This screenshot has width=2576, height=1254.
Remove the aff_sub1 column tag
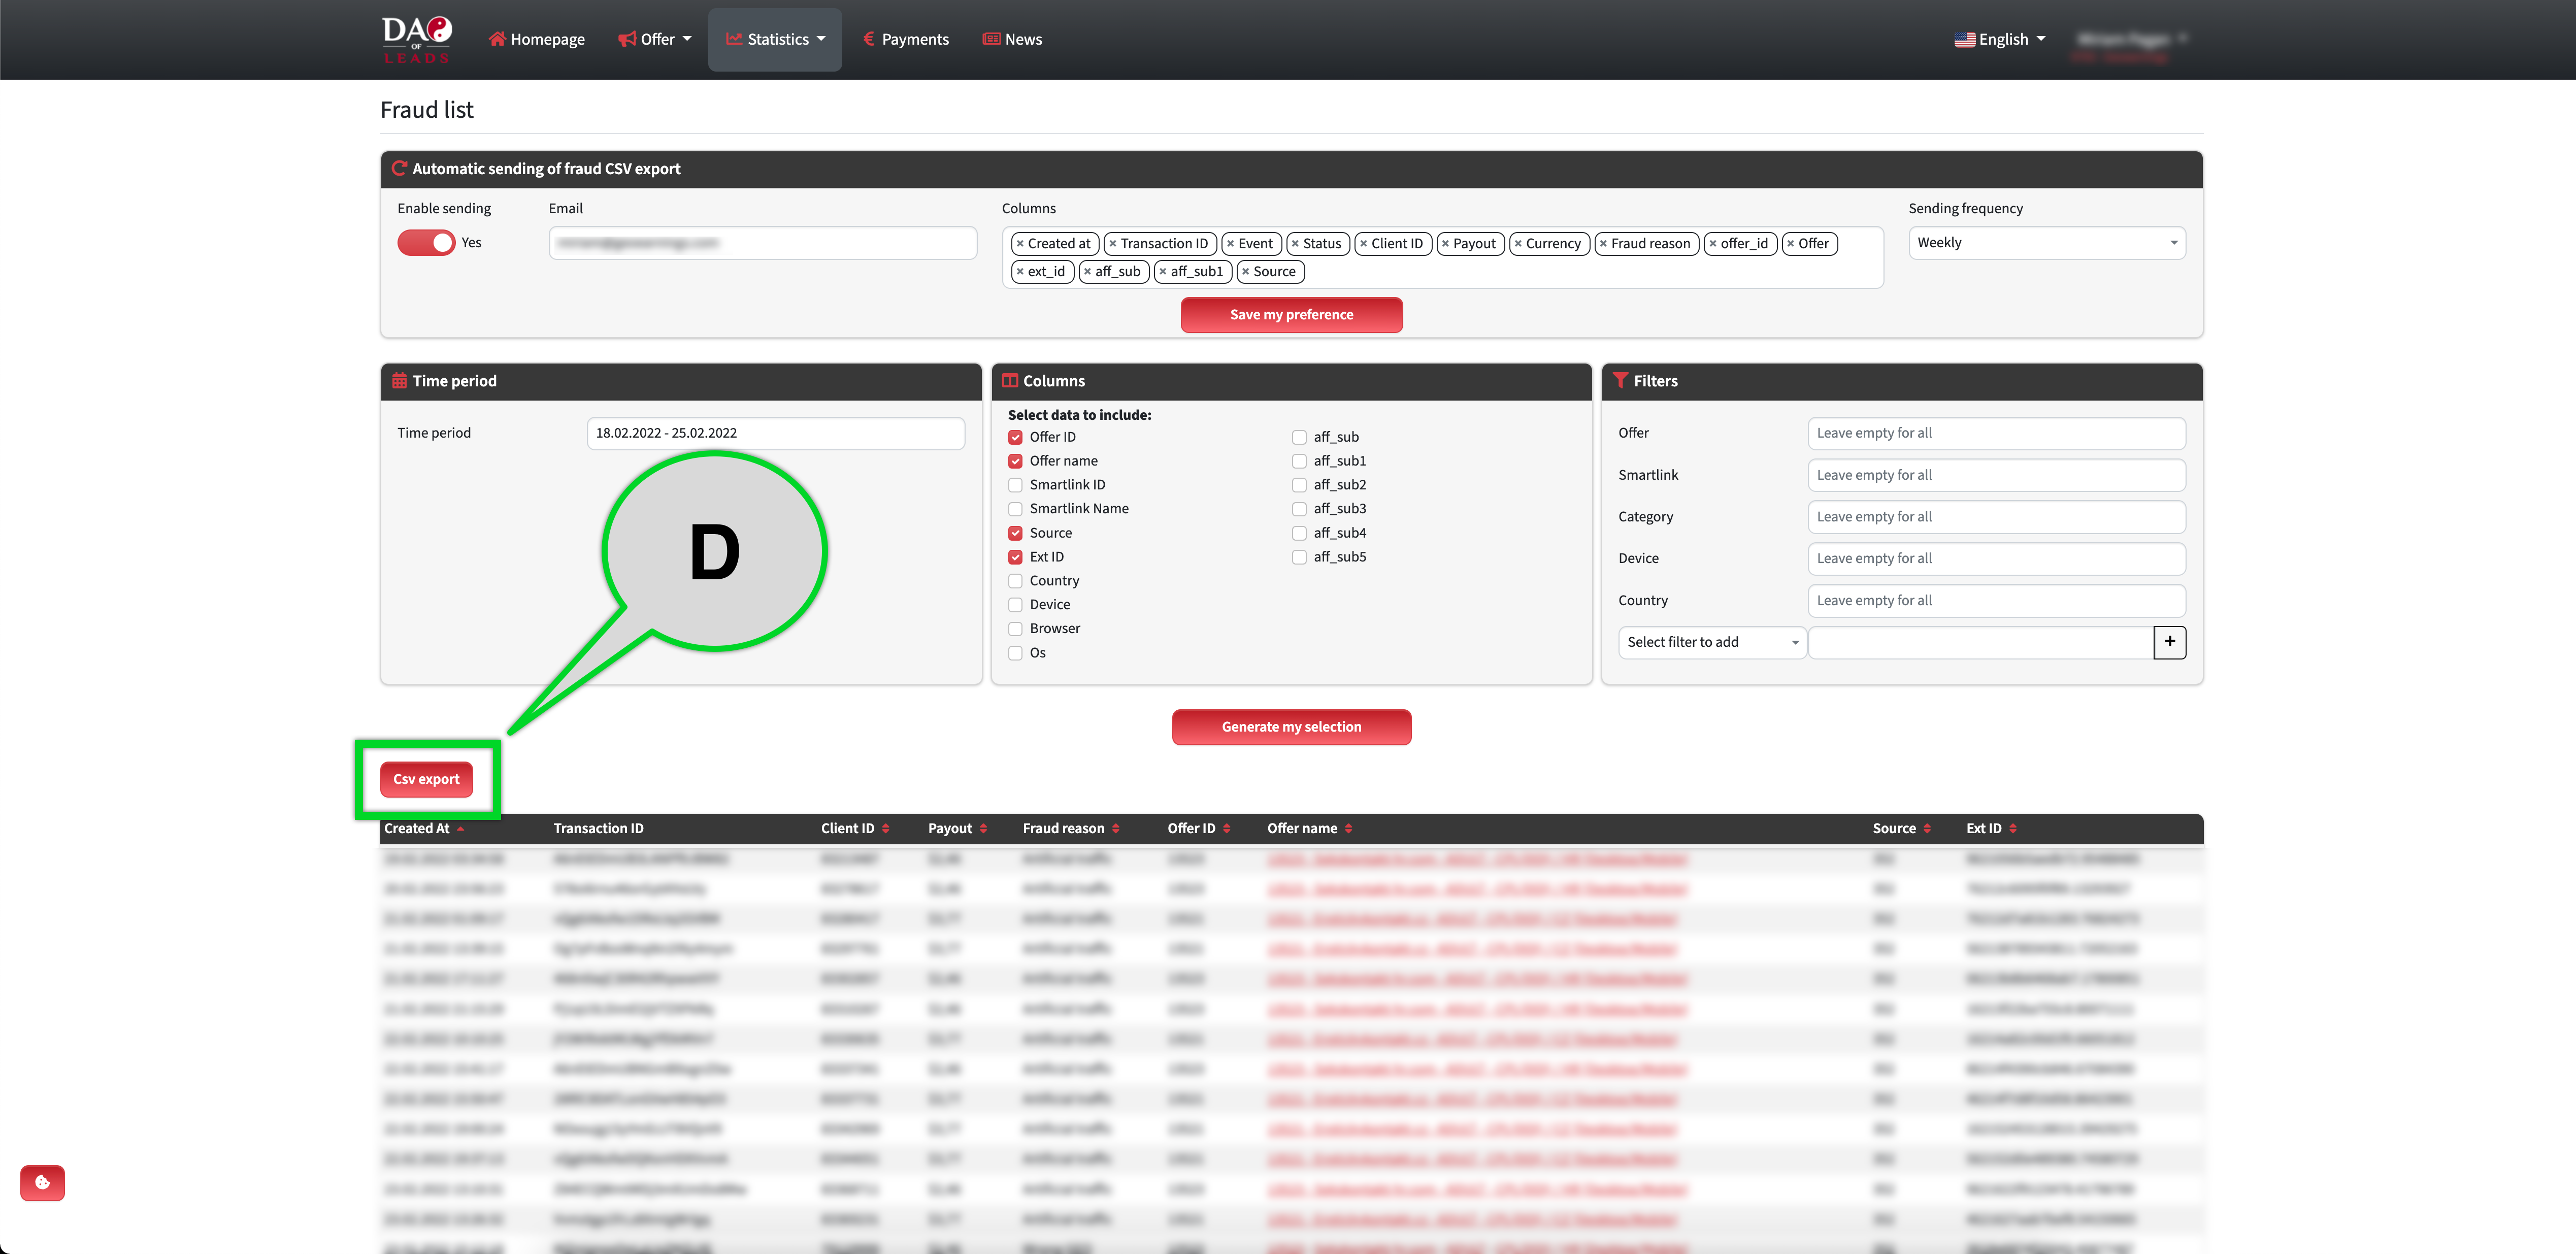coord(1163,272)
